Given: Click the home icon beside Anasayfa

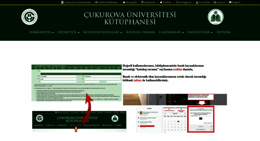Looking at the screenshot, I should click(x=124, y=2).
